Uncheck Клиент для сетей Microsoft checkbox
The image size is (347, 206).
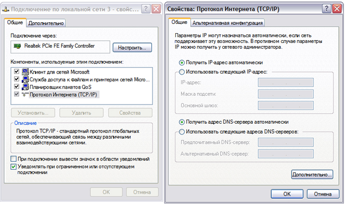coord(17,71)
